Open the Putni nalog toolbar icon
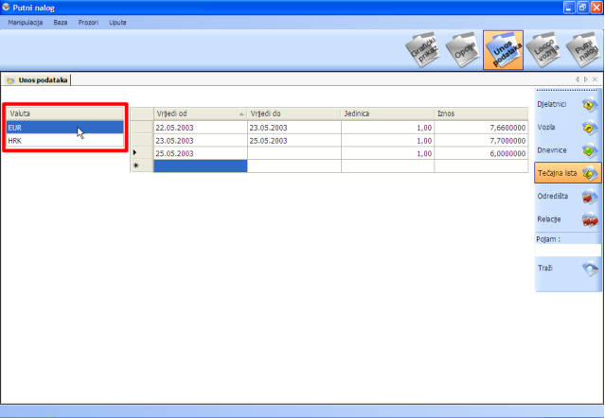 click(583, 50)
